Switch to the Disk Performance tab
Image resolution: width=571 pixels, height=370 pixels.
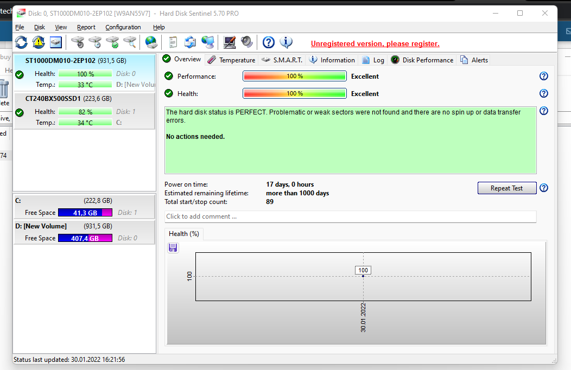tap(422, 60)
